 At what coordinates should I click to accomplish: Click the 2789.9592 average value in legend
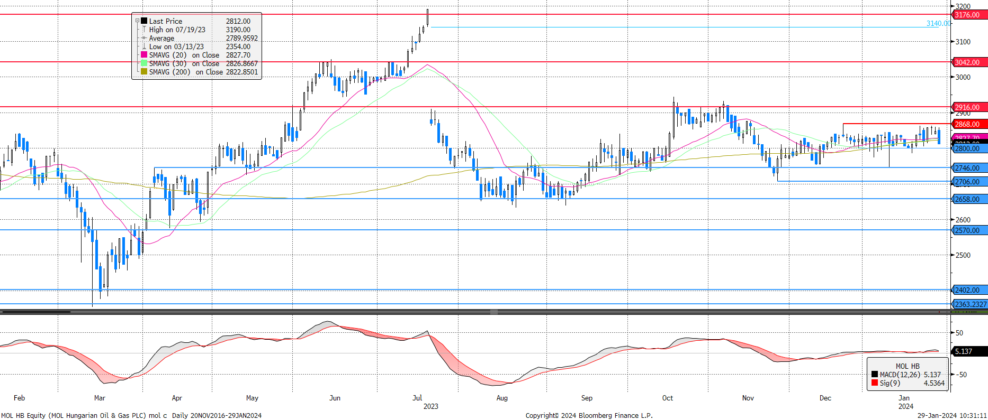(242, 38)
